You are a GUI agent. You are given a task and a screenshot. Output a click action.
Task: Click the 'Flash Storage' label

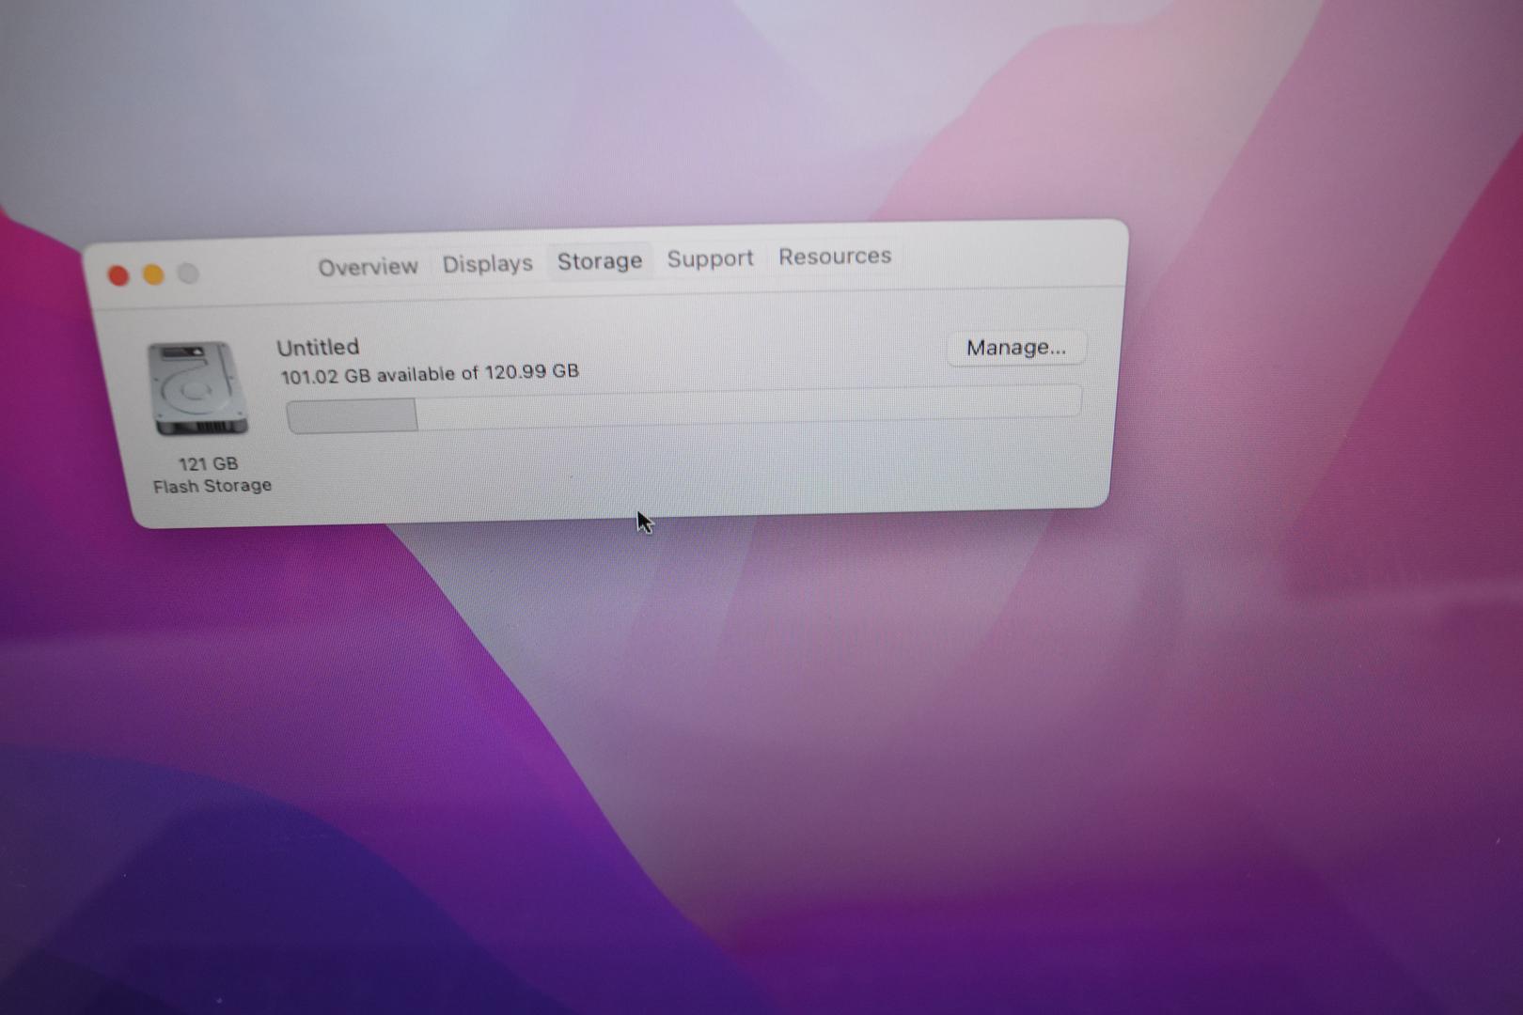click(212, 486)
